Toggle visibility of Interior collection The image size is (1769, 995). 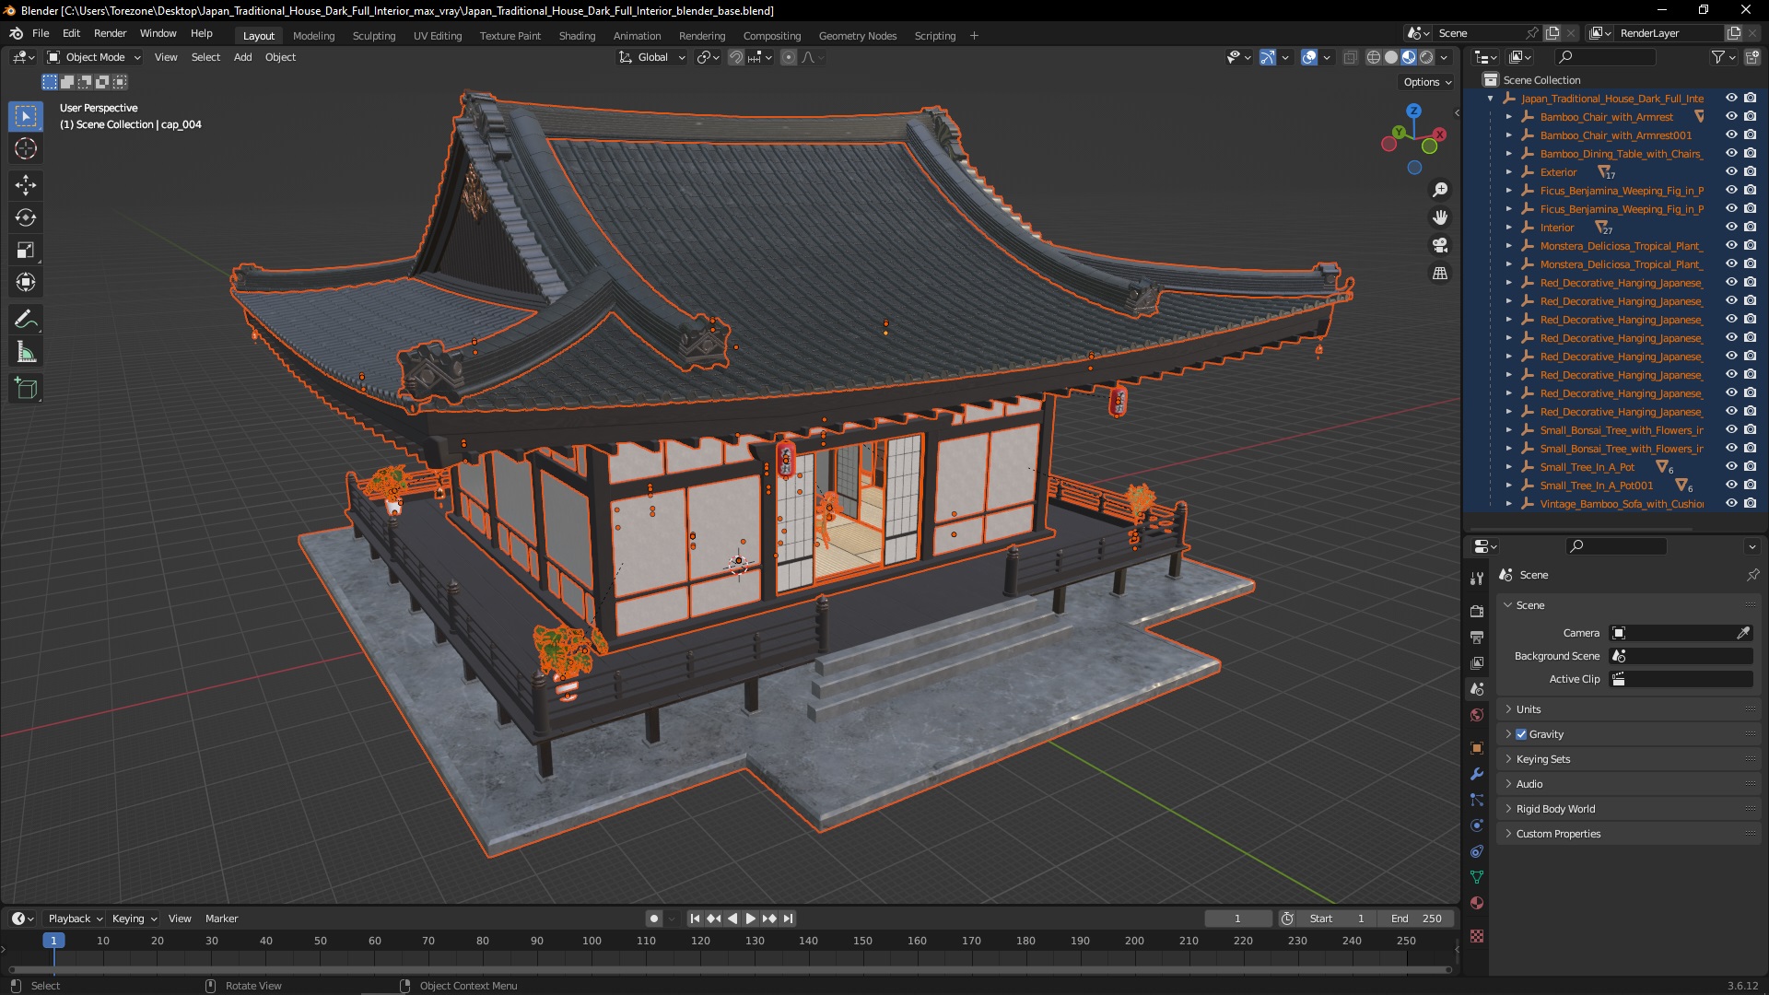(1731, 228)
